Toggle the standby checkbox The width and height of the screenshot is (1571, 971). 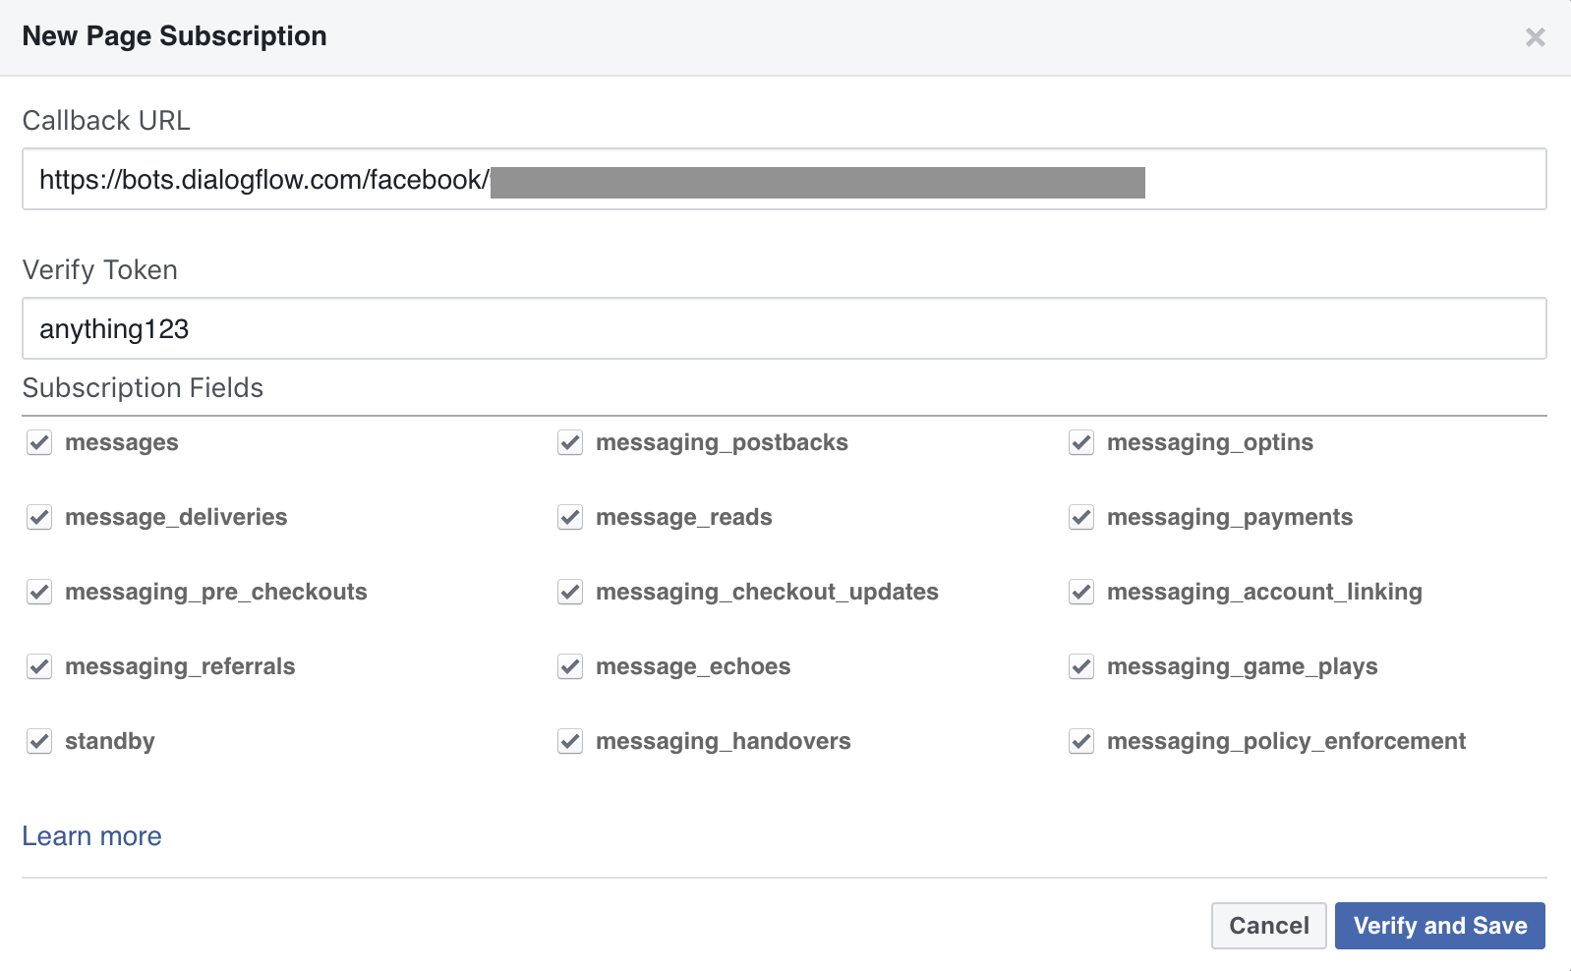click(39, 741)
